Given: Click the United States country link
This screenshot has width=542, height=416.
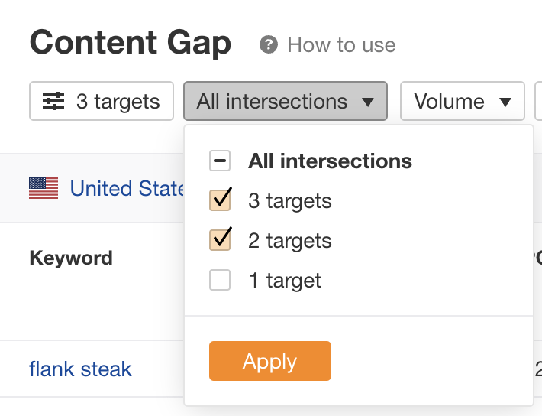Looking at the screenshot, I should tap(127, 188).
